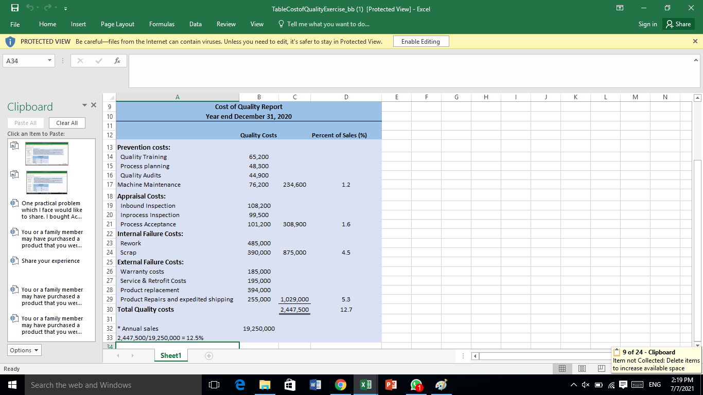Open the clipboard Options dropdown button

pos(24,350)
